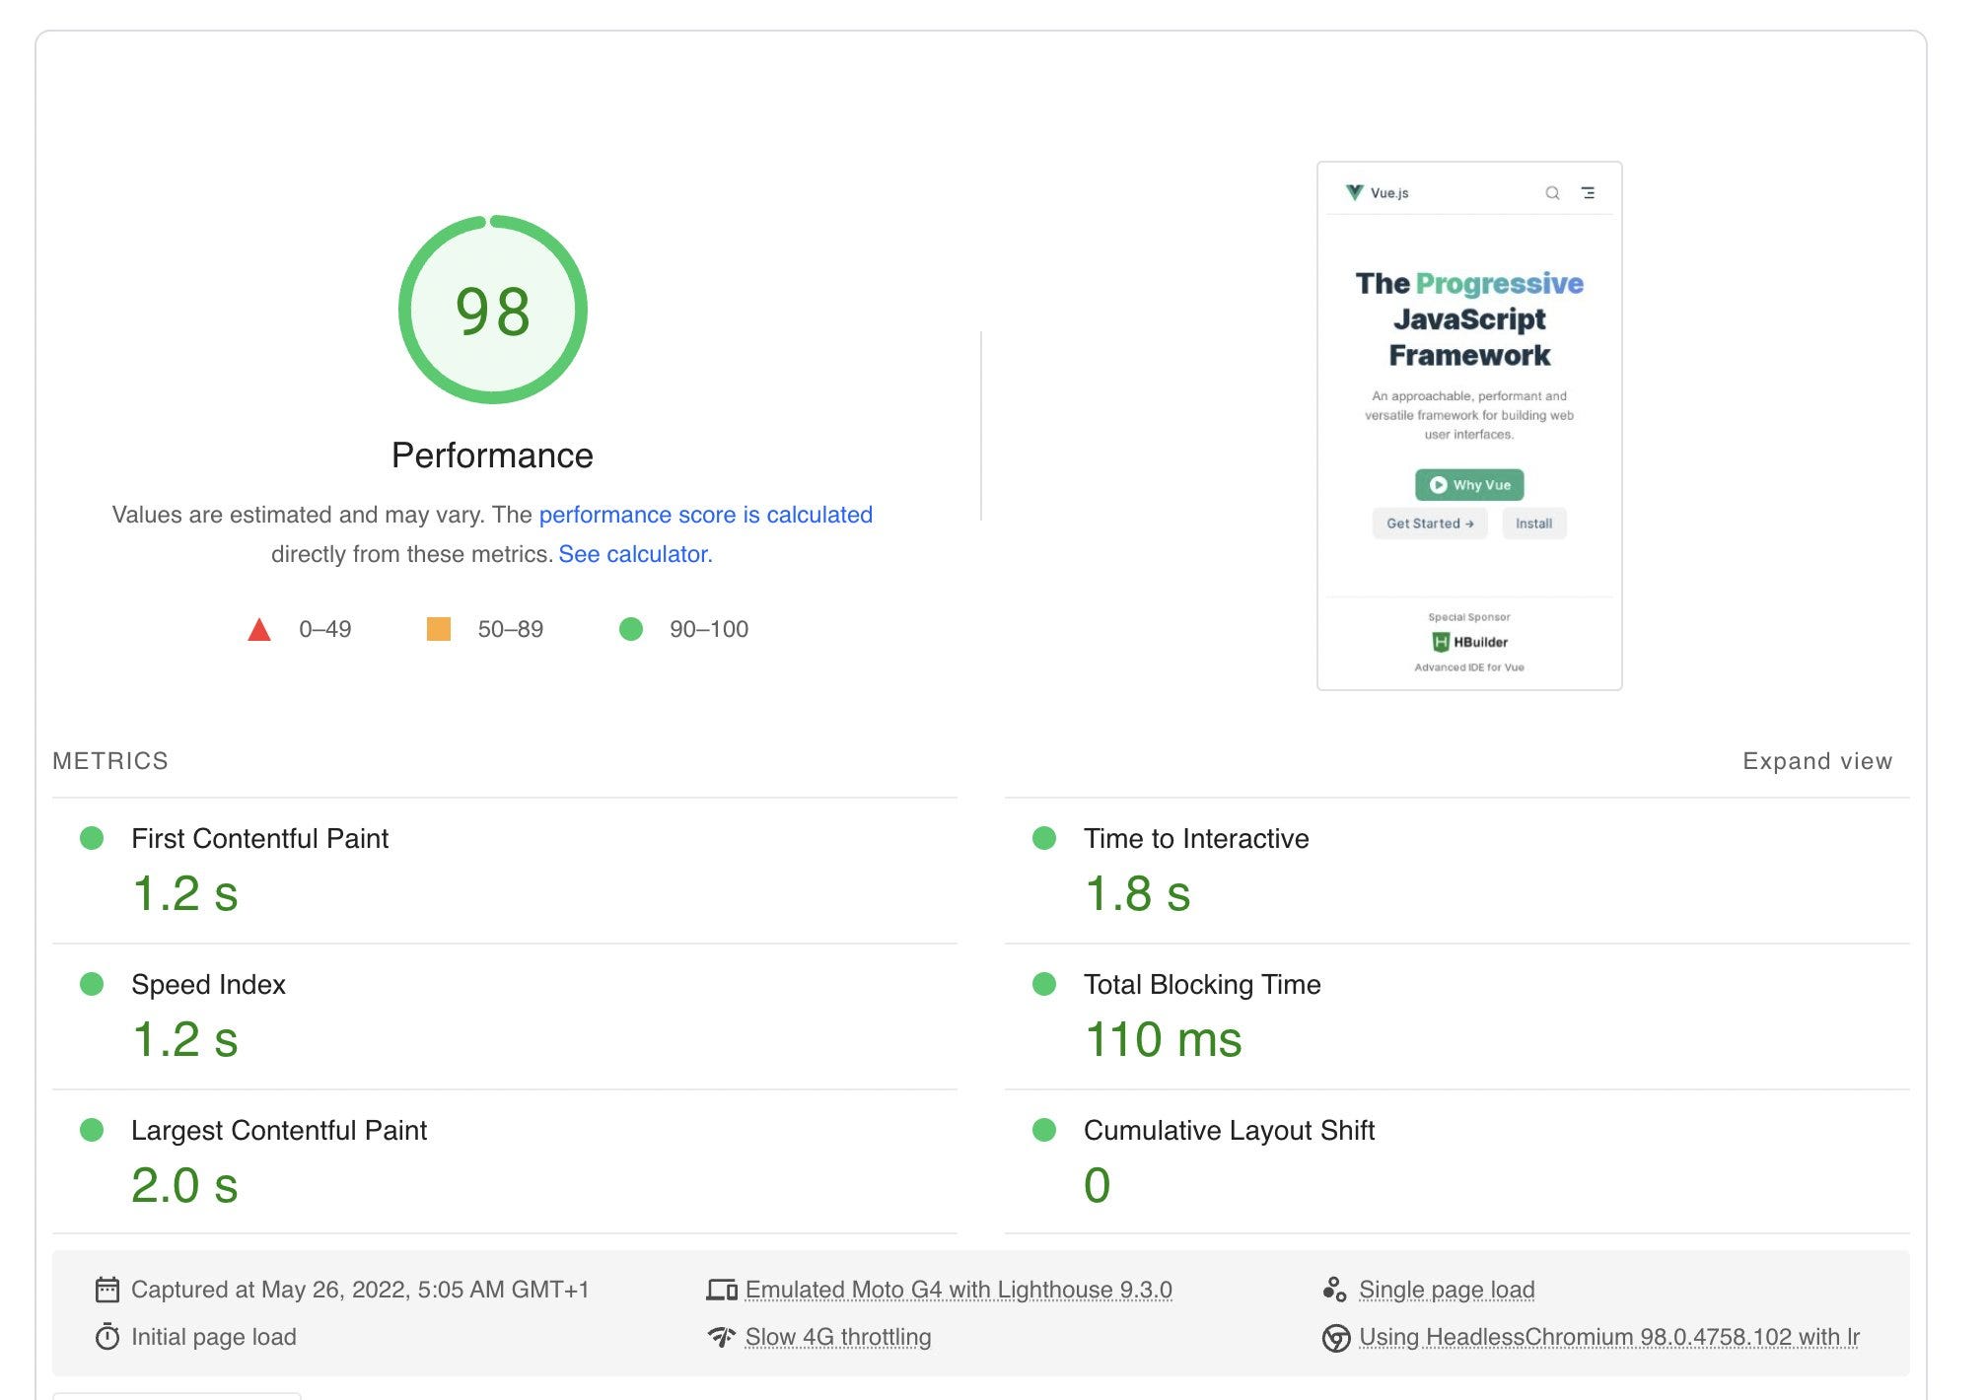Click the 2.0 s Largest Contentful Paint value
This screenshot has width=1988, height=1400.
click(x=185, y=1185)
